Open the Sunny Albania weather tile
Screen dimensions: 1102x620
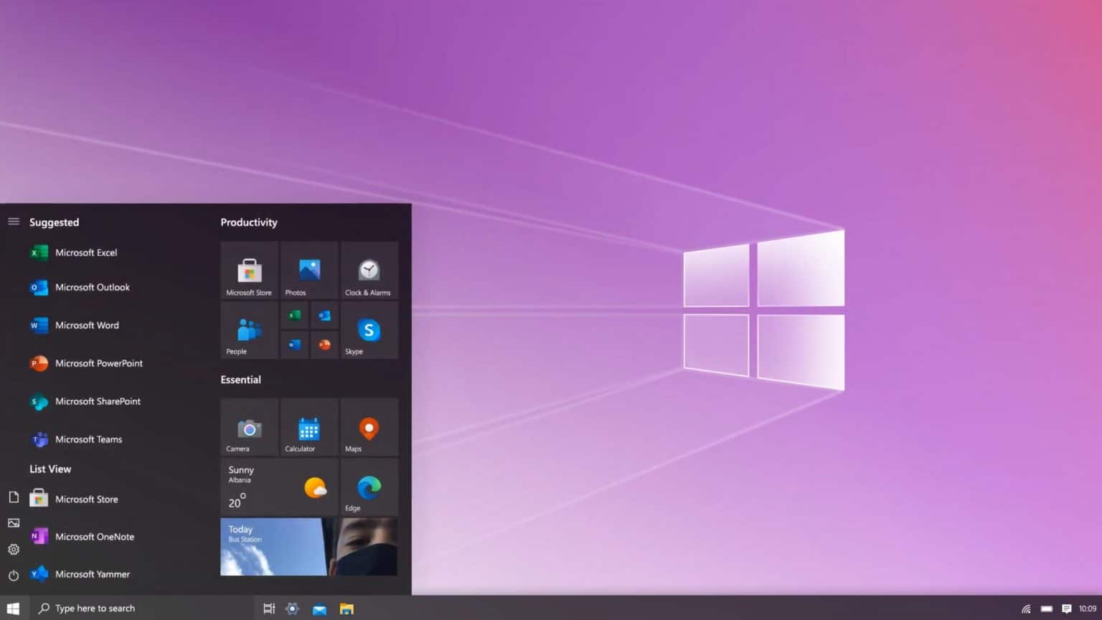[278, 487]
